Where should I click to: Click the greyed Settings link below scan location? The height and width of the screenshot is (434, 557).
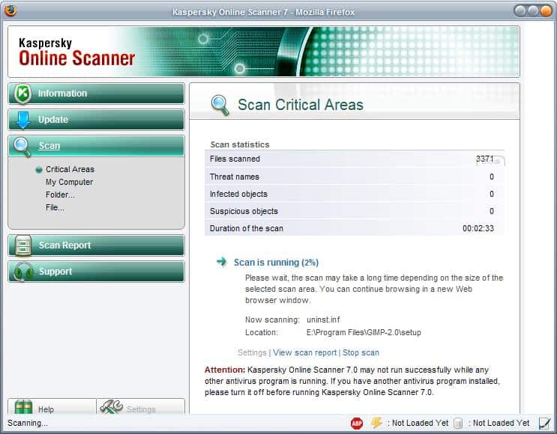pos(252,352)
